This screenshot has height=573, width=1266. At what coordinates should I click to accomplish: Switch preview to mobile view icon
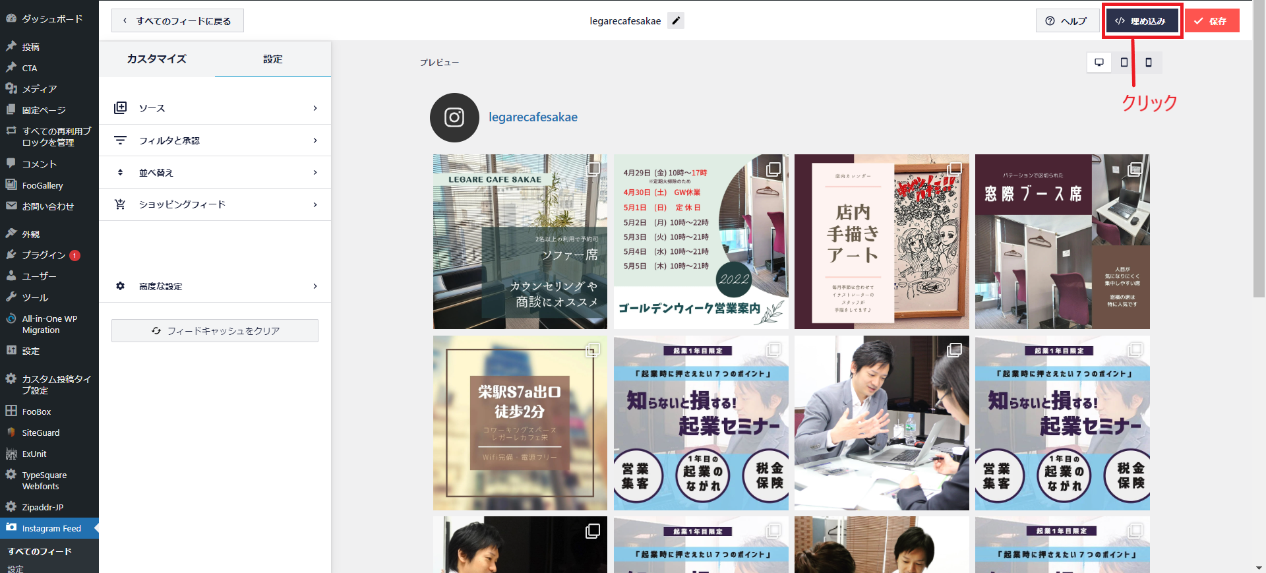(x=1149, y=62)
